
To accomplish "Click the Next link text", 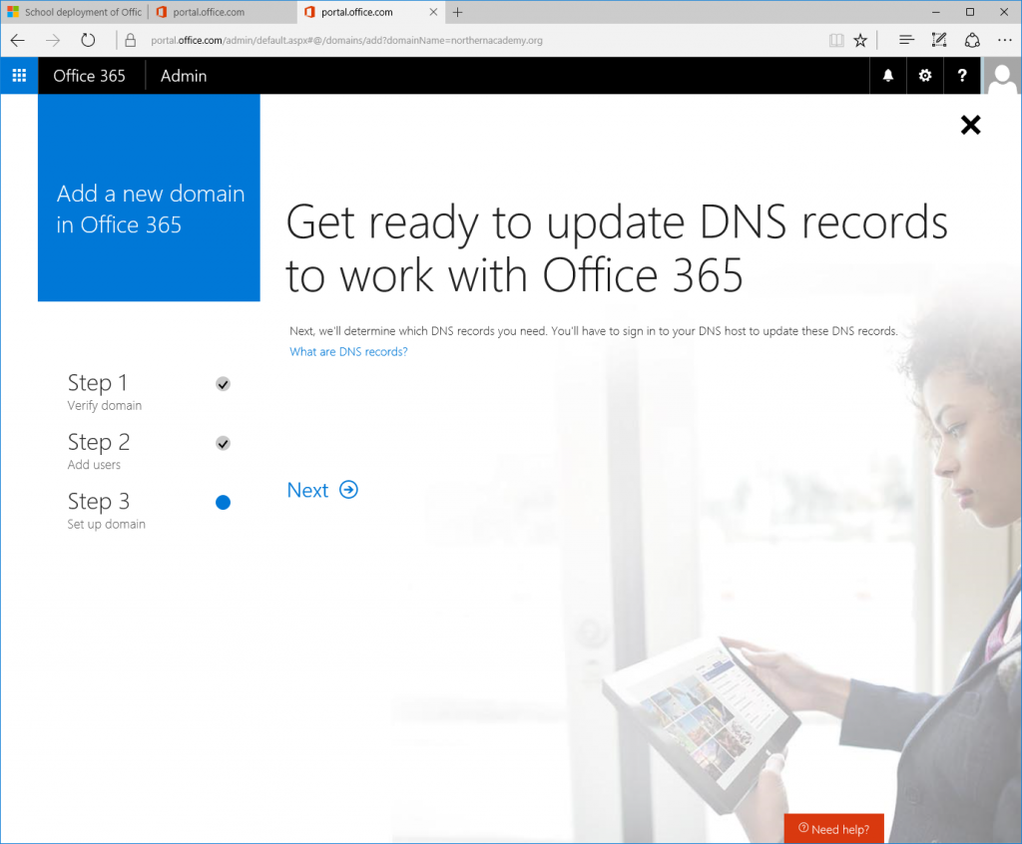I will [307, 490].
